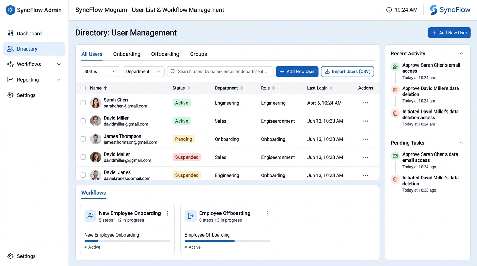The image size is (477, 266).
Task: Click the SyncFlow brand logo top right
Action: click(x=450, y=10)
